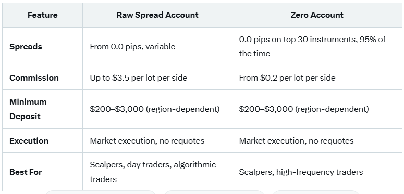Click the Best For row label

(x=26, y=172)
